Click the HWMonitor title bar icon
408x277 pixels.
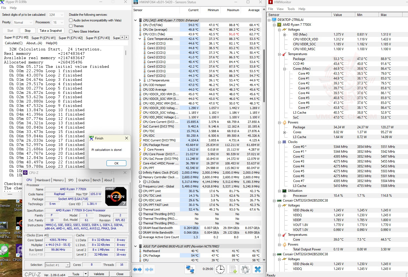[270, 2]
